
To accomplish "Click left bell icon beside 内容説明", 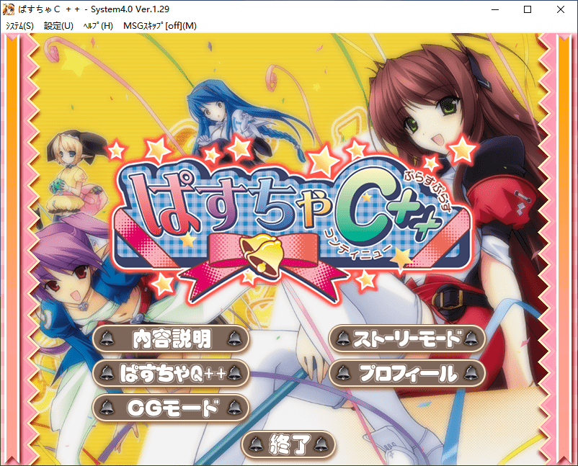I will click(108, 338).
